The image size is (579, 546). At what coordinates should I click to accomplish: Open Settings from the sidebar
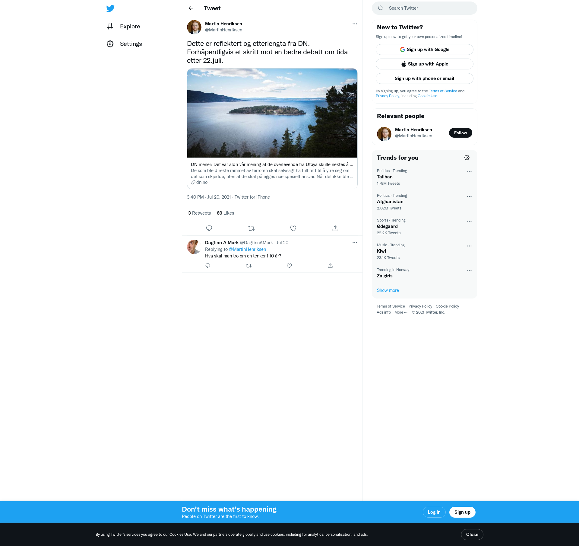(131, 44)
